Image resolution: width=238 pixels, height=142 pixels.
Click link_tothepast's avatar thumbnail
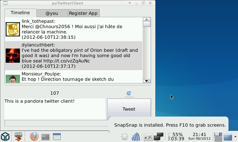coord(13,29)
